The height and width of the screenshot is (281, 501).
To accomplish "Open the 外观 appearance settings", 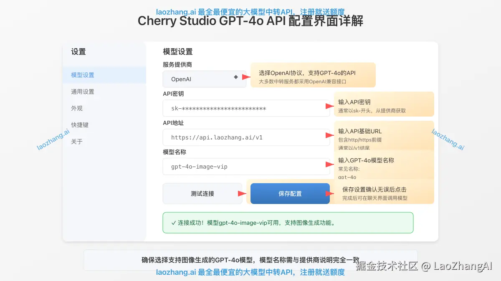I will pyautogui.click(x=76, y=108).
